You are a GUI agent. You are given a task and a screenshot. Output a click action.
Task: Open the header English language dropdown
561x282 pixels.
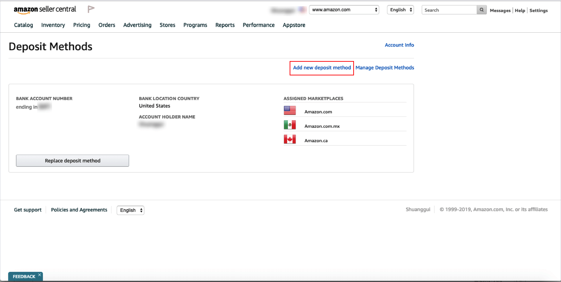point(400,10)
